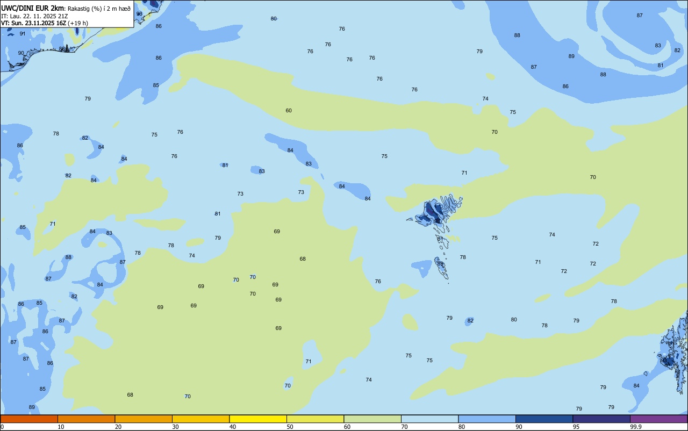The image size is (688, 431).
Task: Click the humidity value '91' on the map
Action: pyautogui.click(x=22, y=33)
